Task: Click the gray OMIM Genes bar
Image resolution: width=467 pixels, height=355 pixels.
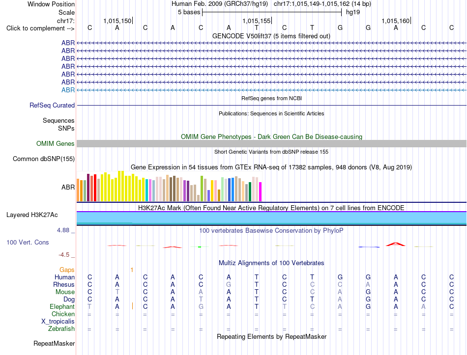Action: pyautogui.click(x=272, y=144)
